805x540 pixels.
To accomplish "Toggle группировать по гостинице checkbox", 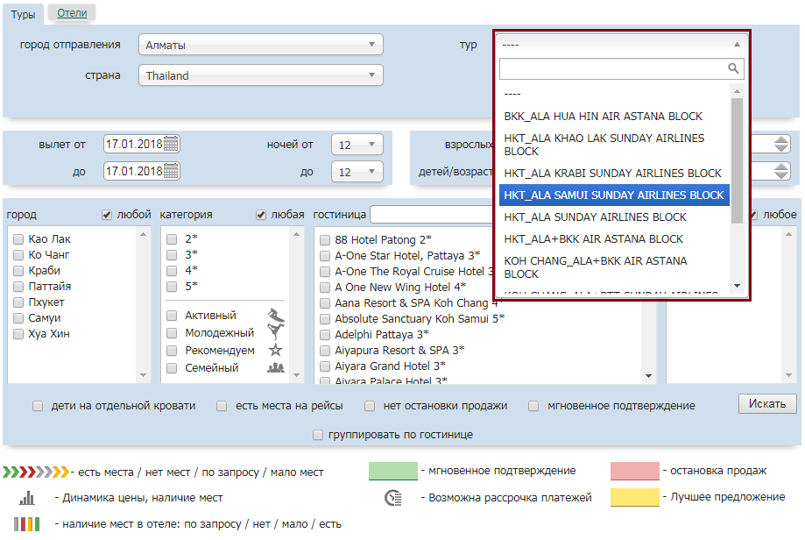I will [x=318, y=435].
